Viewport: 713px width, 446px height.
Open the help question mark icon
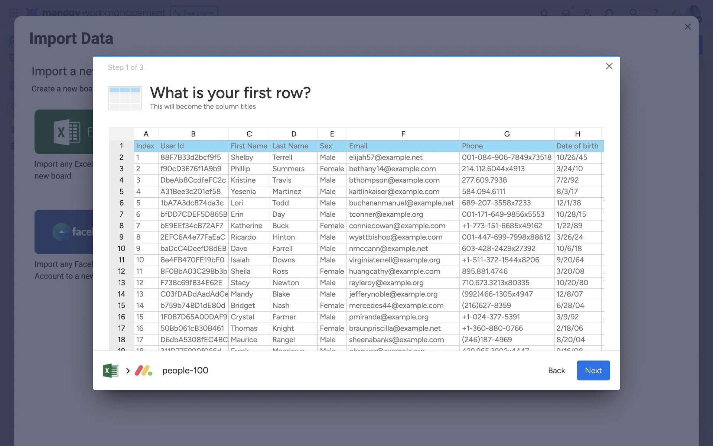(x=655, y=13)
